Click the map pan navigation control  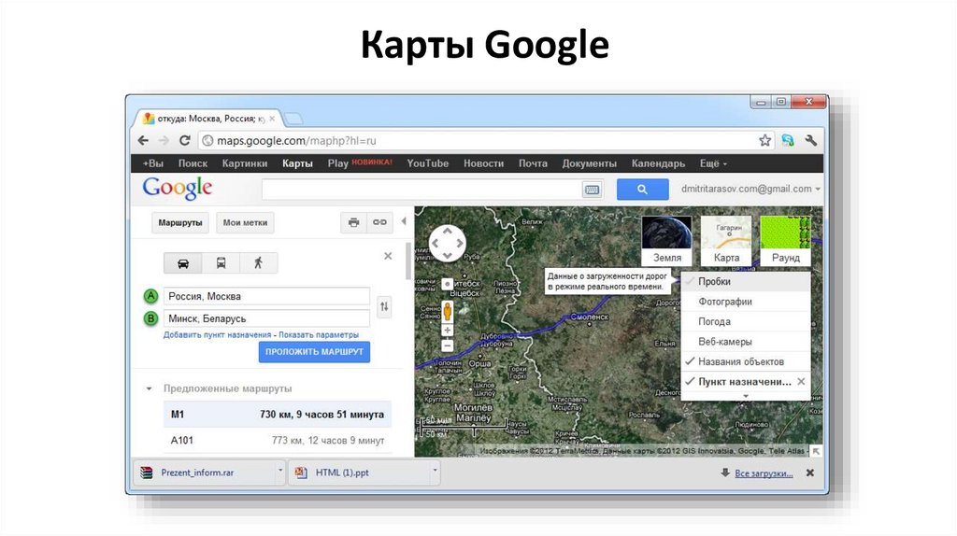pos(448,244)
